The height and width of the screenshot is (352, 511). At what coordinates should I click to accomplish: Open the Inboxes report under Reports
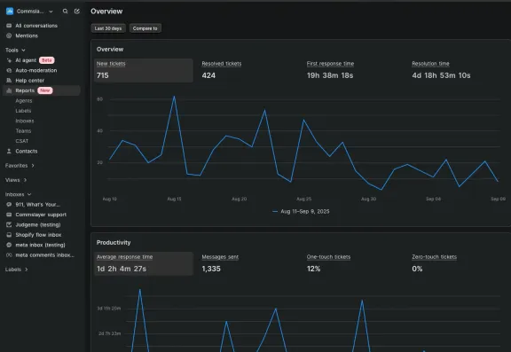pos(25,121)
